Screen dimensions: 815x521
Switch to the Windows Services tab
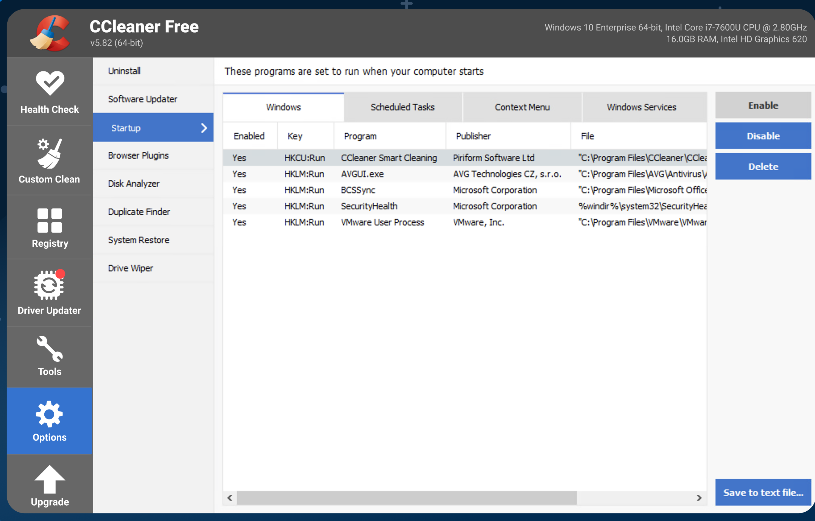click(641, 107)
